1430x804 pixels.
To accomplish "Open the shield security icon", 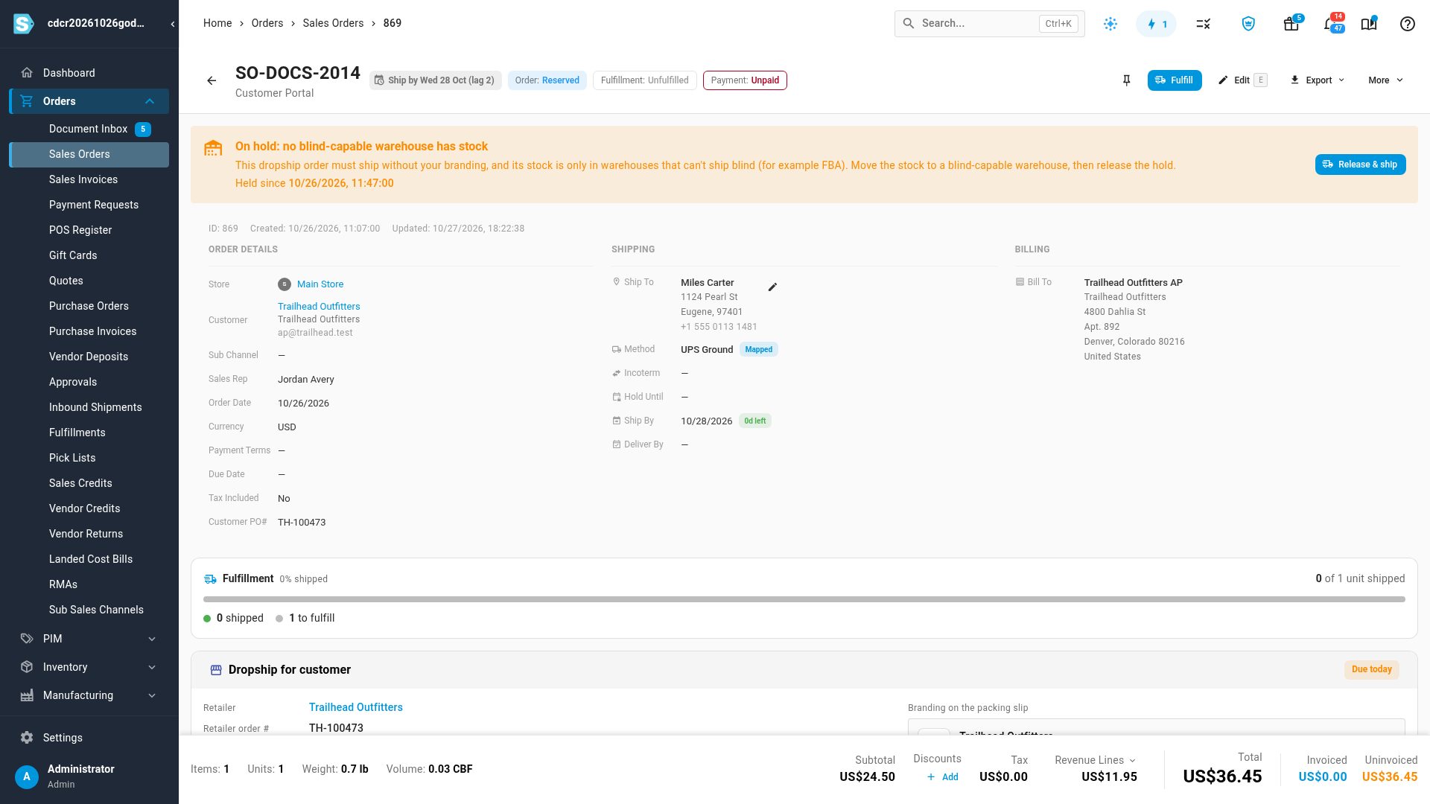I will [1248, 24].
